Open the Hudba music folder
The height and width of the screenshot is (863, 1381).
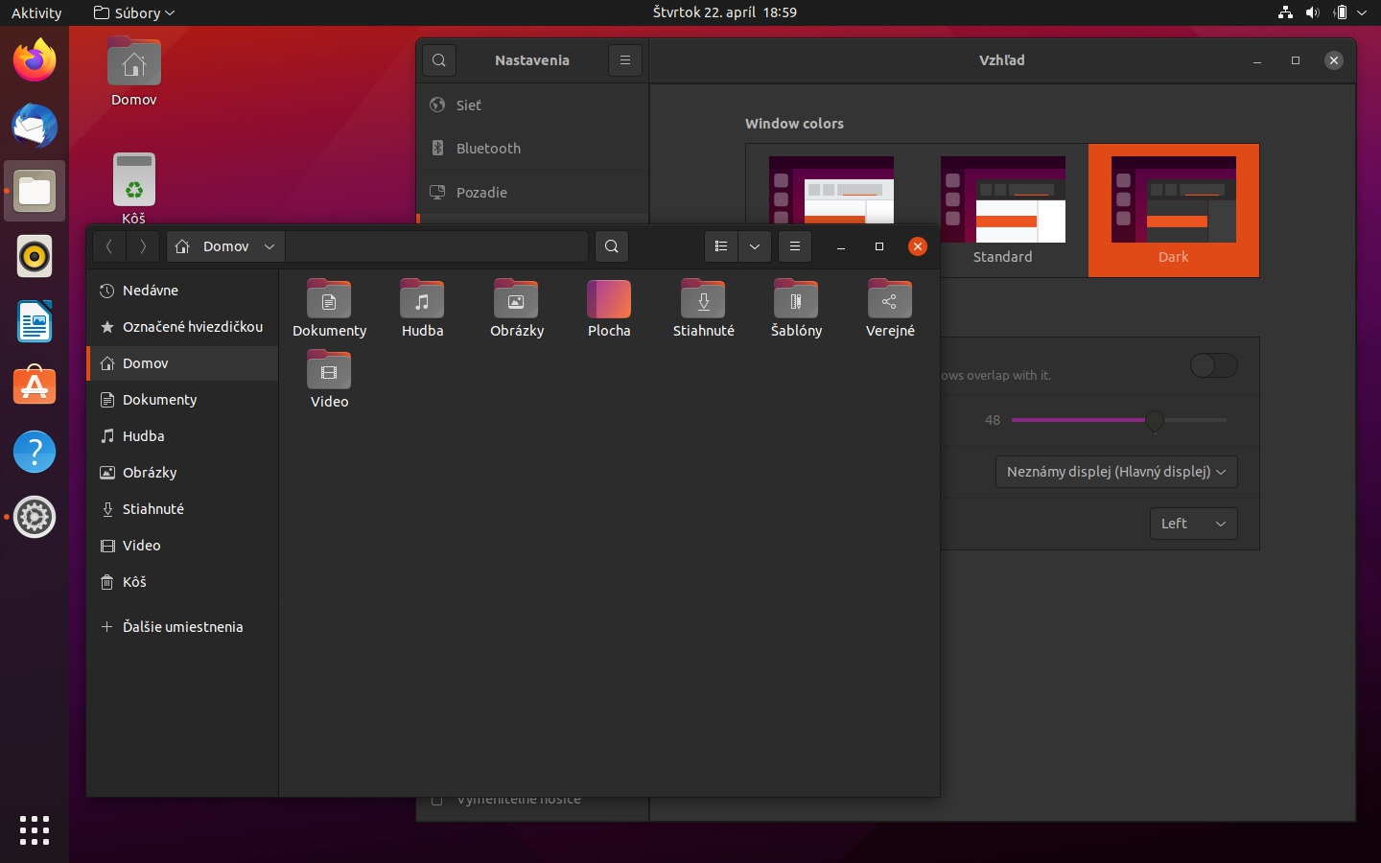pos(422,308)
